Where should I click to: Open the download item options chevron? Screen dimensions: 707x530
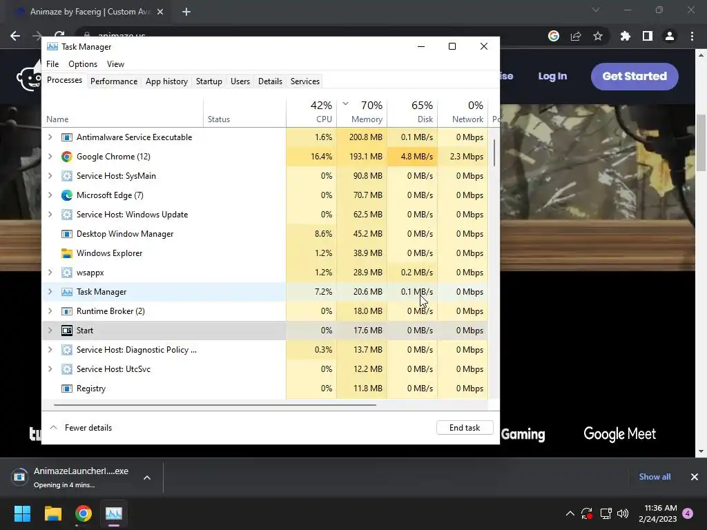147,478
